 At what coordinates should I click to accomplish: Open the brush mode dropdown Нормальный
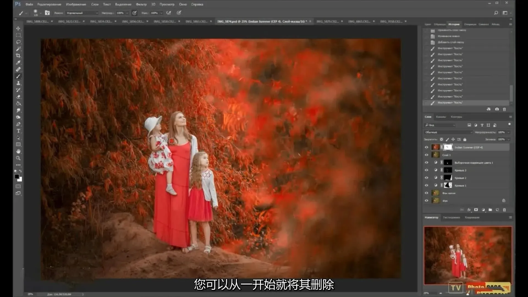point(82,13)
